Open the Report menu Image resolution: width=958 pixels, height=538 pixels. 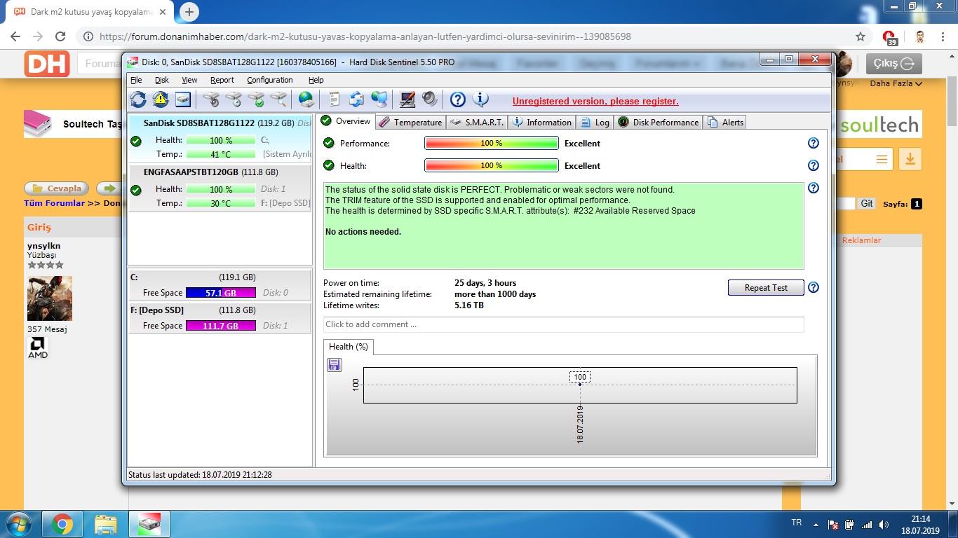point(222,80)
